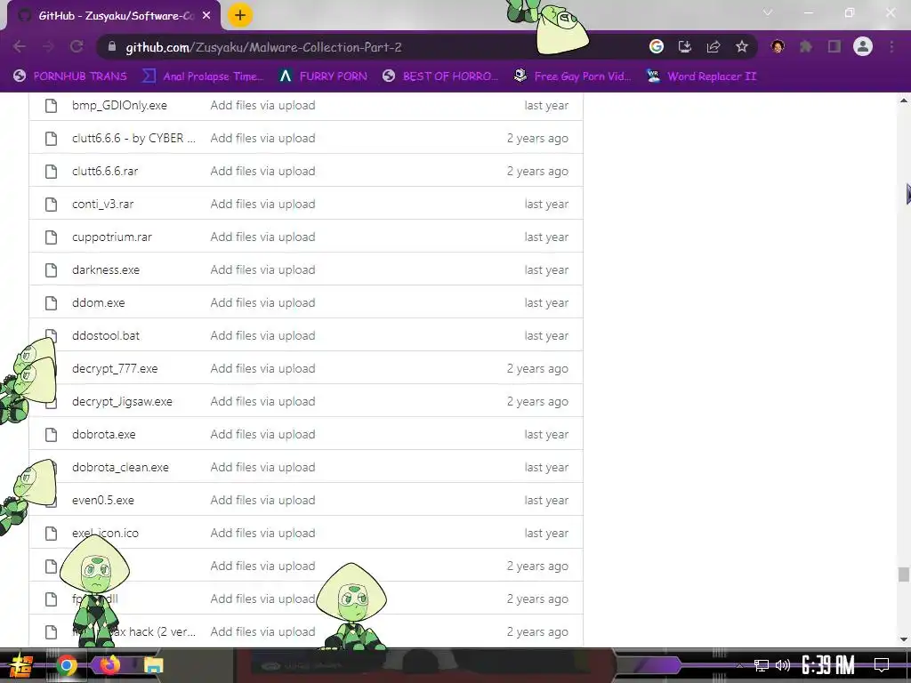The height and width of the screenshot is (683, 911).
Task: Click the share page icon
Action: click(x=713, y=46)
